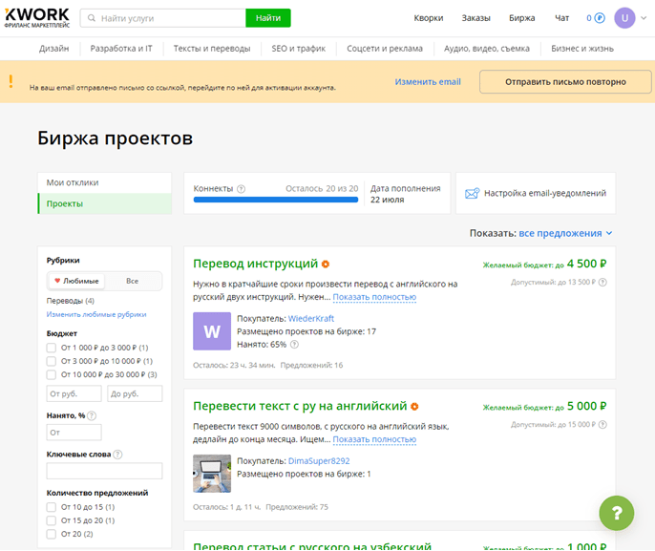Click the orange badge beside Перевести текст

tap(414, 407)
